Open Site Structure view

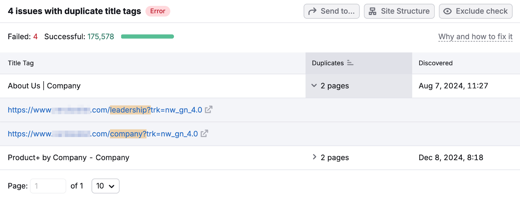399,11
